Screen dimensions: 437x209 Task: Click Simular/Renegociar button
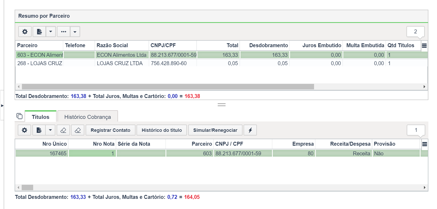coord(215,130)
